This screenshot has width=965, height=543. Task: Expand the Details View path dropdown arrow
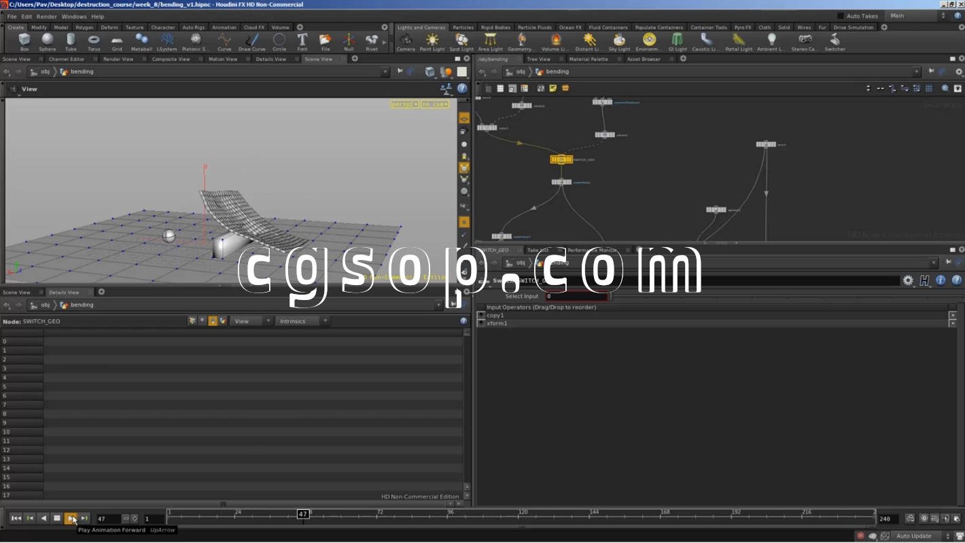tap(438, 305)
